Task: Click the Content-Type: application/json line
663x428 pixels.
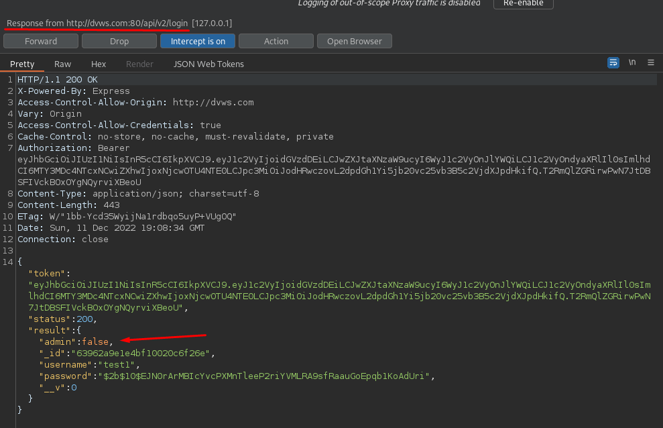Action: coord(138,194)
